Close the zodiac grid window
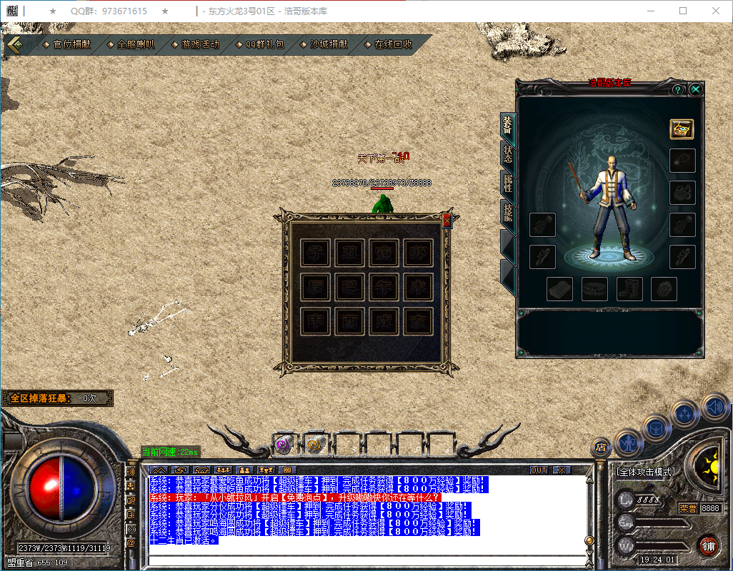Viewport: 733px width, 571px height. pos(447,221)
